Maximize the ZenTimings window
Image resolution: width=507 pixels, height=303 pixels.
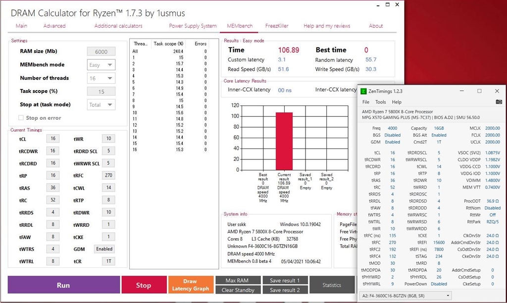(x=479, y=91)
